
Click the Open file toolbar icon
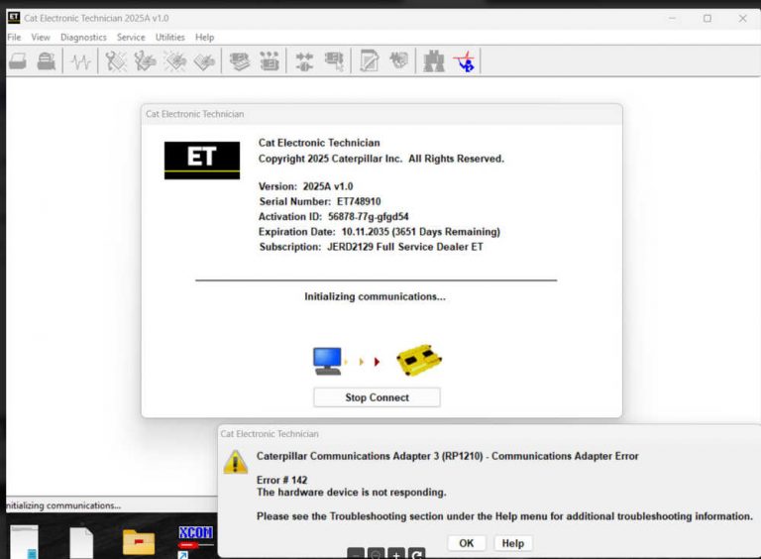[x=18, y=61]
